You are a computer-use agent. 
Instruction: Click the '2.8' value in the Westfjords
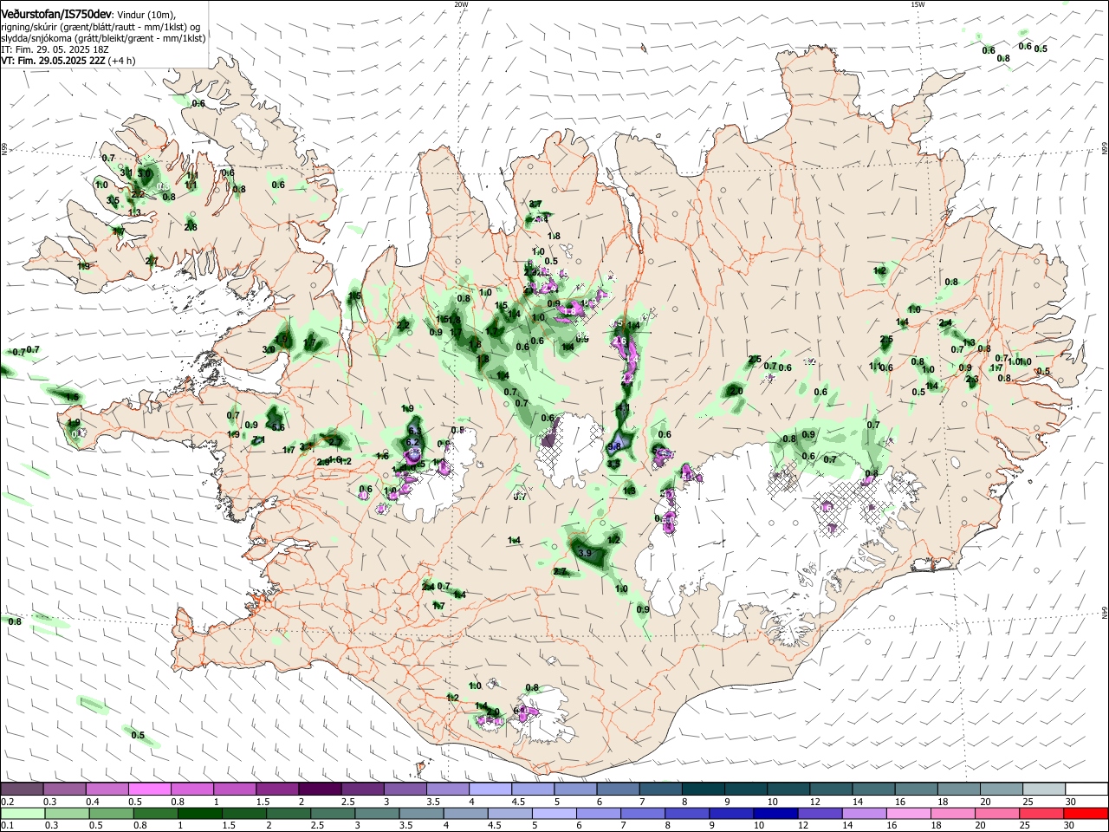191,227
